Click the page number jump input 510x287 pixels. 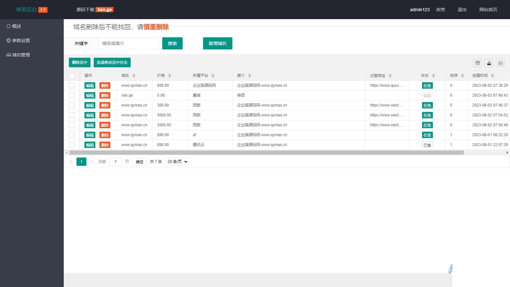click(116, 162)
